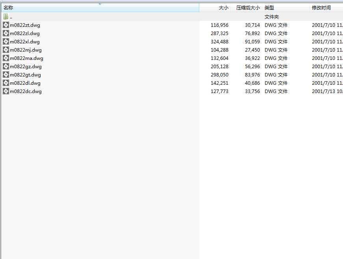Click size value 287,325

click(x=219, y=34)
